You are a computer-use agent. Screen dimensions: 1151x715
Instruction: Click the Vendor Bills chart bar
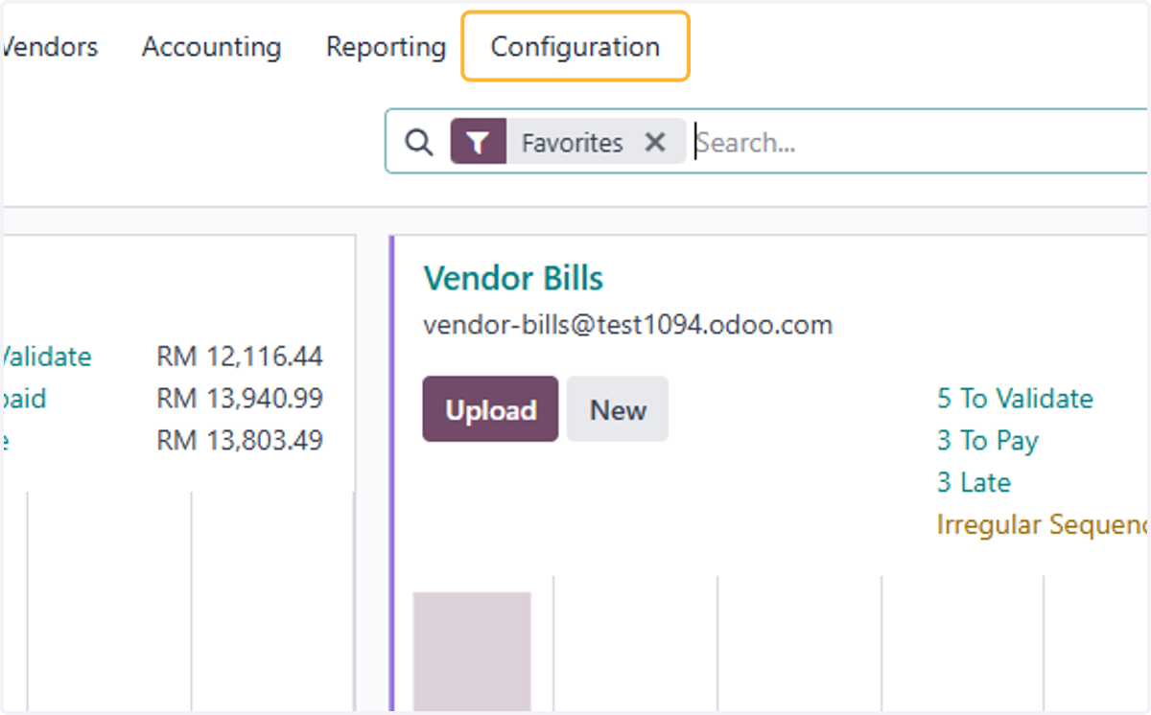[x=472, y=651]
